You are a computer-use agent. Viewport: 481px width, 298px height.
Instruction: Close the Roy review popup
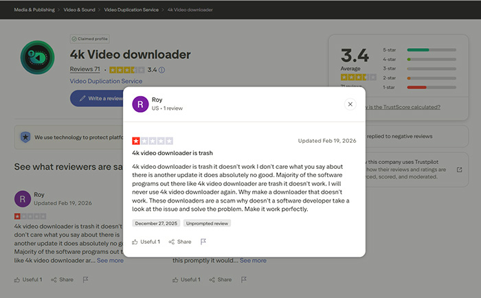click(350, 104)
